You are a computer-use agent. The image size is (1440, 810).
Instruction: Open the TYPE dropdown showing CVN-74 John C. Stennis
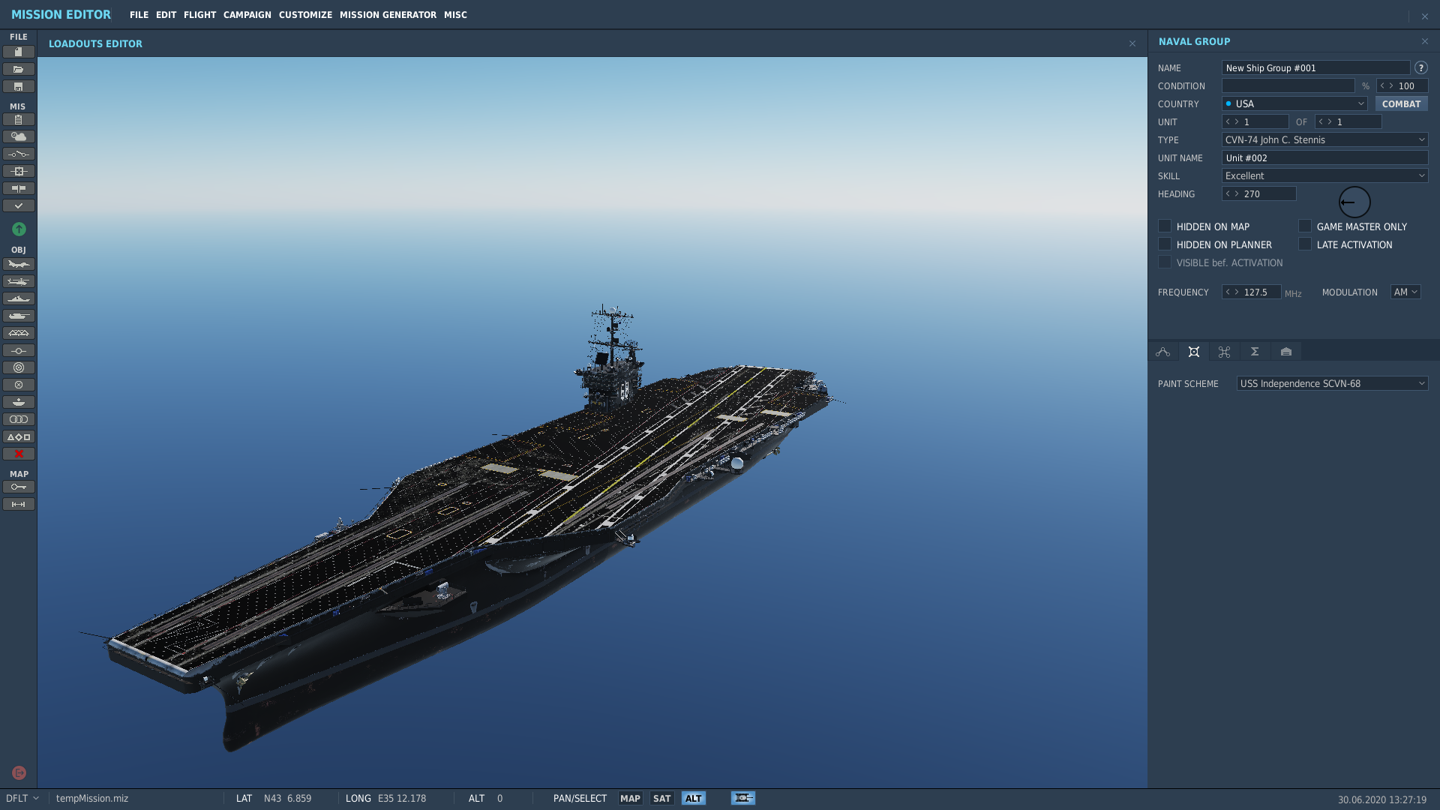pos(1324,139)
